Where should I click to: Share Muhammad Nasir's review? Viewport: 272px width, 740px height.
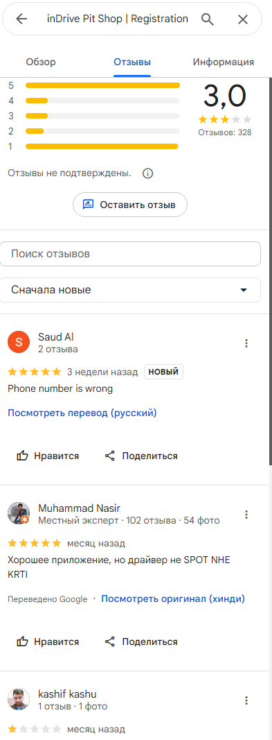(x=141, y=642)
